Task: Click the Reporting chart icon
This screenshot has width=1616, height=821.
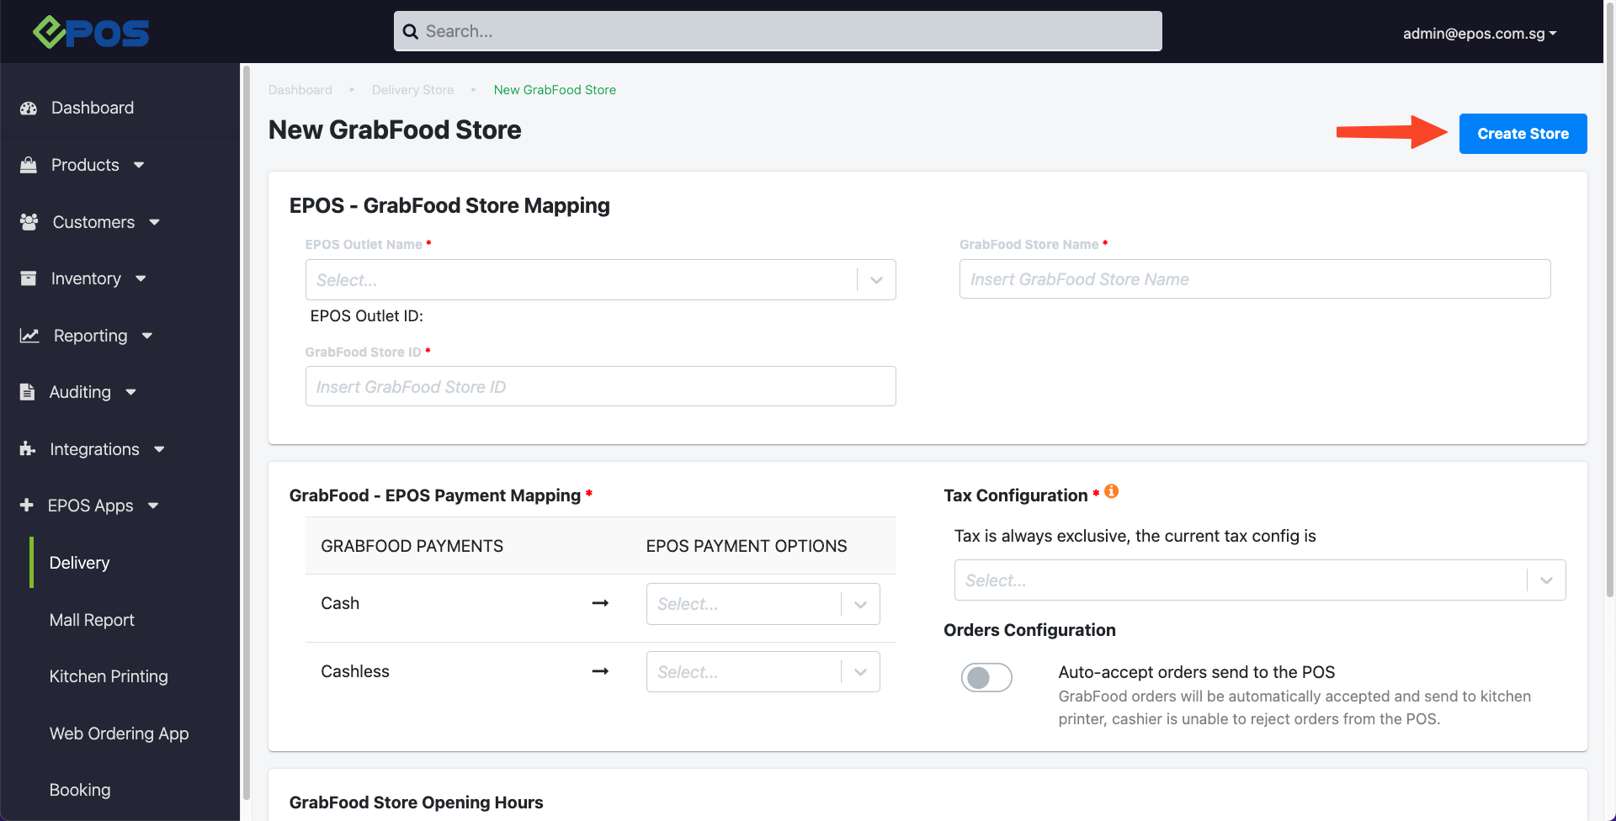Action: pos(29,336)
